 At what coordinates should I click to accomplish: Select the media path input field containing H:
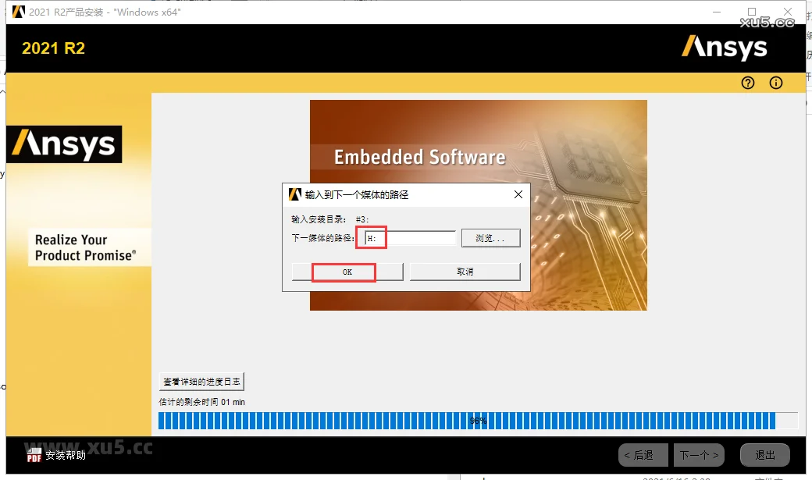(406, 237)
